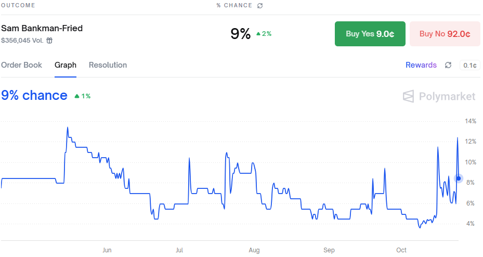This screenshot has width=483, height=257.
Task: Click the gift icon next to volume
Action: coord(49,41)
